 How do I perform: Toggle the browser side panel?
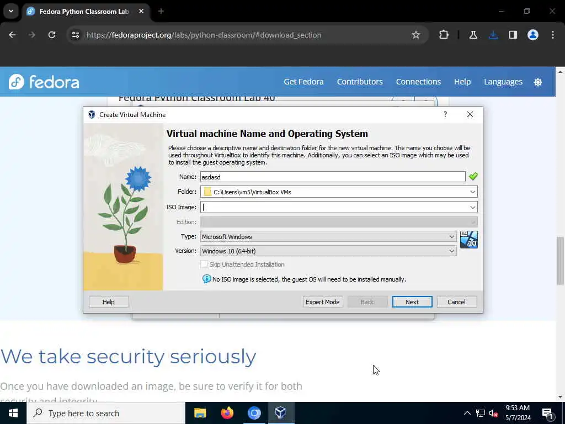point(513,35)
